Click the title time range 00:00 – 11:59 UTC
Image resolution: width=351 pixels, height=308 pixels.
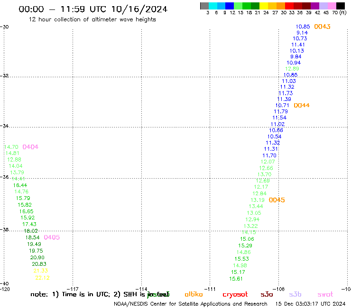click(64, 9)
